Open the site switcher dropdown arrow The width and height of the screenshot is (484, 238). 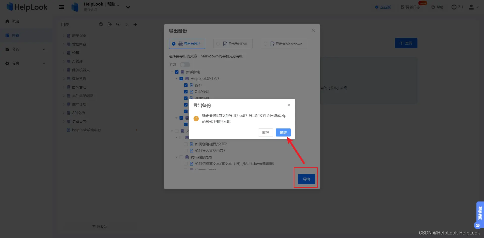tap(128, 7)
